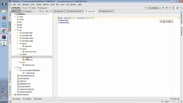Preview XML in Internet Explorer icon
This screenshot has width=183, height=103.
point(172,22)
